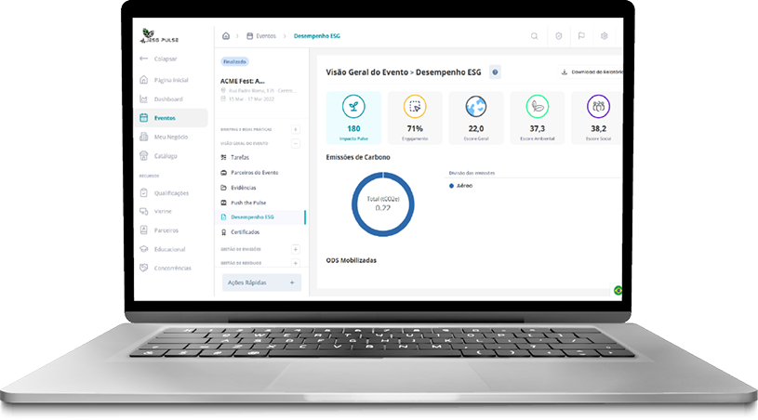
Task: Select the Impacto Pulse score card
Action: click(353, 117)
